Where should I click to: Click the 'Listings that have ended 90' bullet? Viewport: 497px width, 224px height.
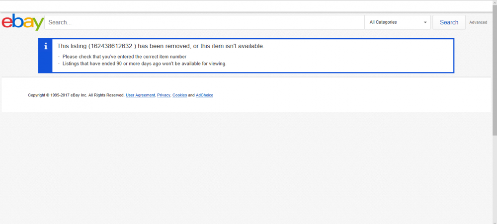(144, 64)
